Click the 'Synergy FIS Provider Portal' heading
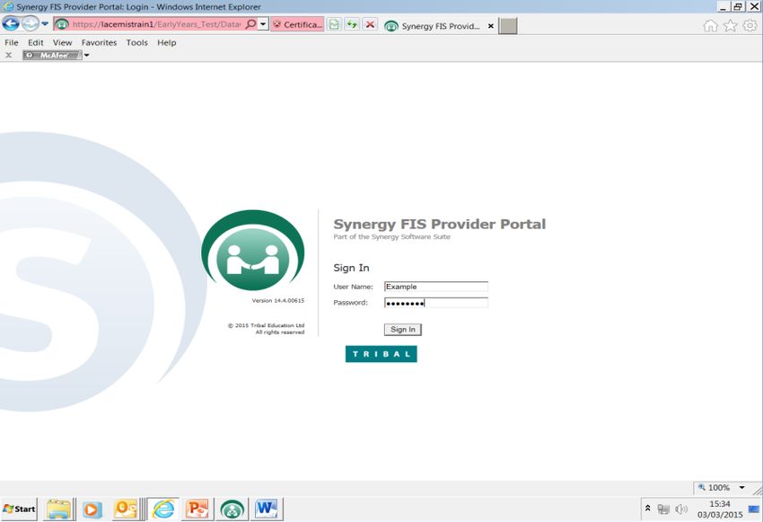Screen dimensions: 763x522 pyautogui.click(x=440, y=224)
